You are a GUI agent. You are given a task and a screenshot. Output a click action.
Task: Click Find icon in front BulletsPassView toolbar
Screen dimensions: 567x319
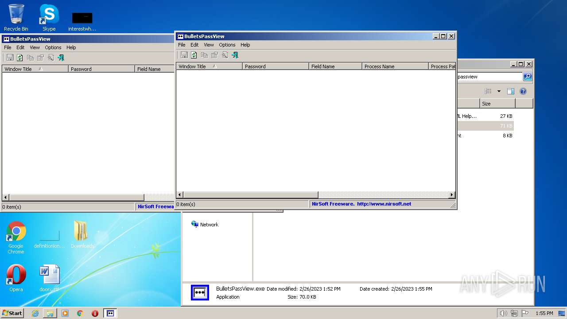pos(225,55)
